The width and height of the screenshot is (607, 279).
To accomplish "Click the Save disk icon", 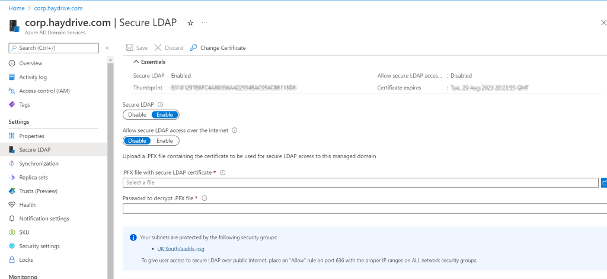I will coord(130,47).
